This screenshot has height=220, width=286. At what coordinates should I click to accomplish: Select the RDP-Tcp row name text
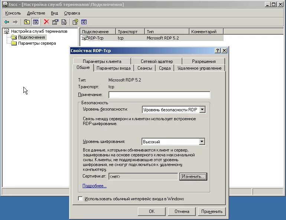(96, 38)
